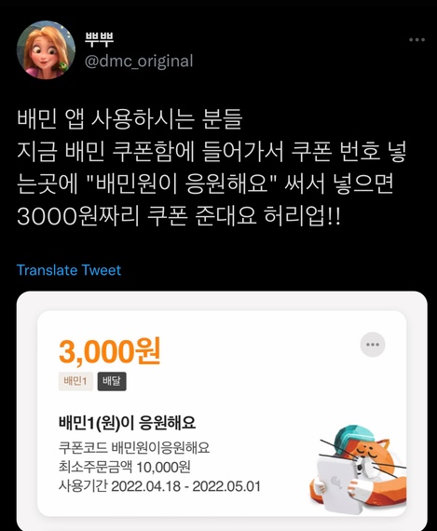Image resolution: width=437 pixels, height=531 pixels.
Task: Click the tweet's last line ending 허리업!!
Action: click(x=179, y=217)
